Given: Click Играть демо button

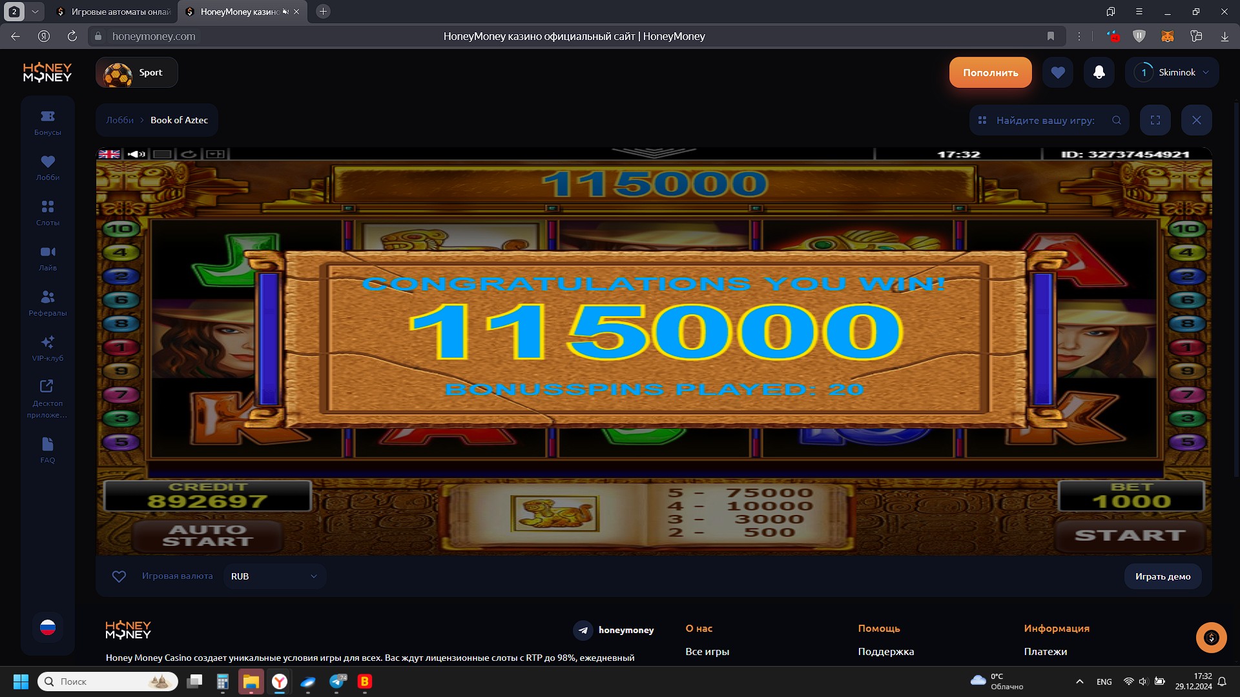Looking at the screenshot, I should coord(1162,576).
